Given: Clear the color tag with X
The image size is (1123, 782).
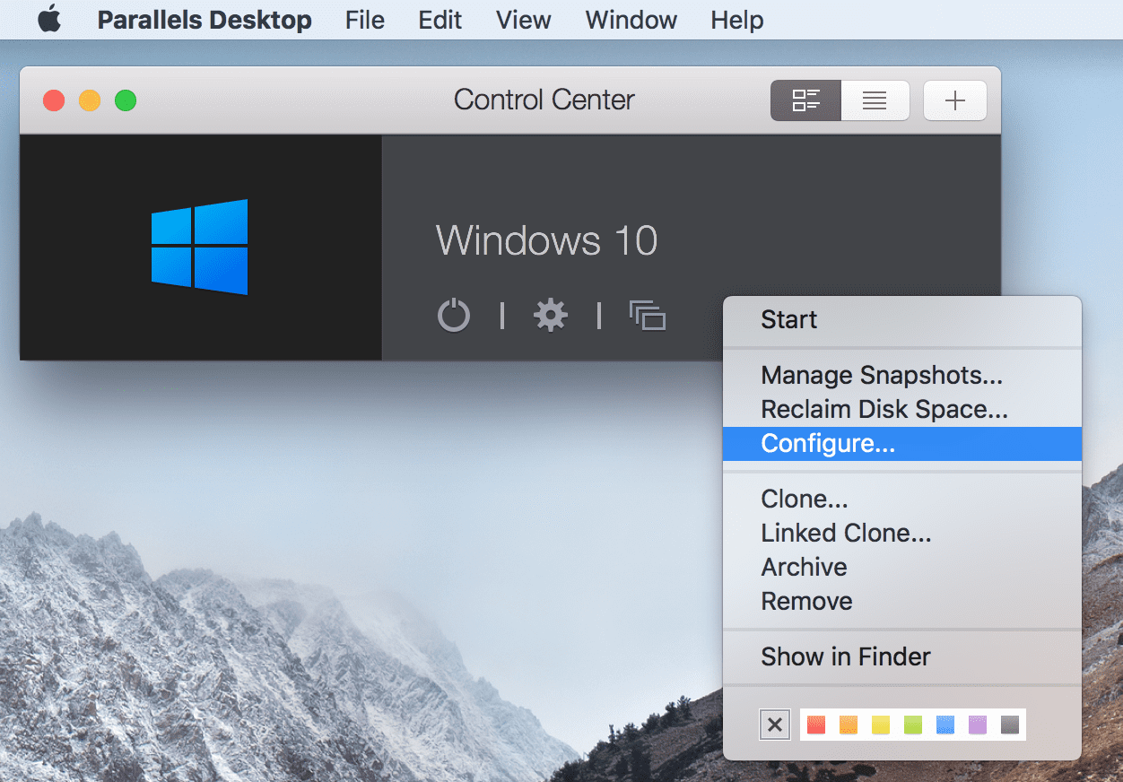Looking at the screenshot, I should [x=776, y=725].
